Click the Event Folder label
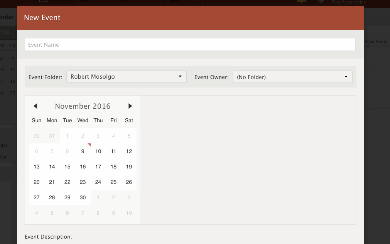The width and height of the screenshot is (390, 244). pos(45,77)
